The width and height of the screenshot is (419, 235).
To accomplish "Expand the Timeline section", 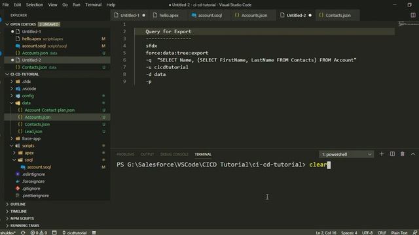I will coord(18,211).
